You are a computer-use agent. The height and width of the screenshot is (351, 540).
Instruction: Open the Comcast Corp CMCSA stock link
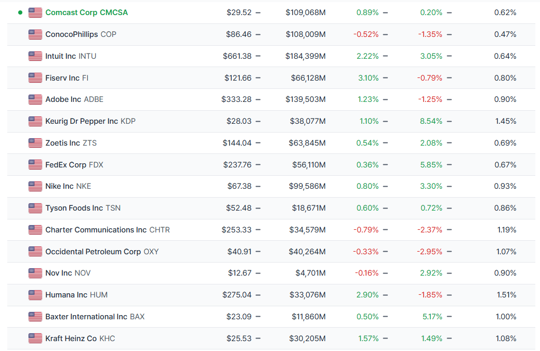click(x=86, y=12)
